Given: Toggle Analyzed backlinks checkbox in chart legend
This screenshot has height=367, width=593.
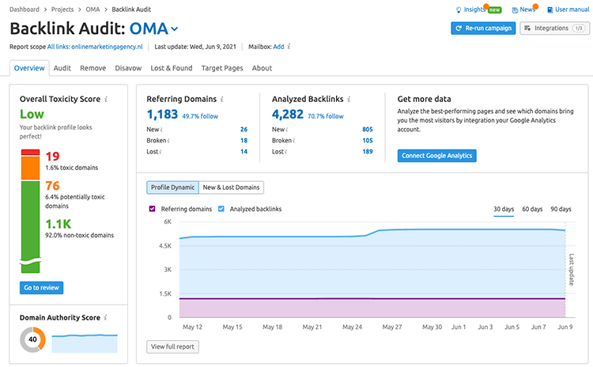Looking at the screenshot, I should [x=221, y=209].
